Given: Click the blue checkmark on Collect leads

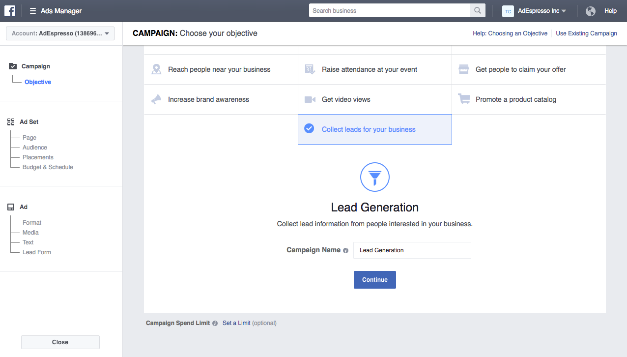Looking at the screenshot, I should tap(309, 129).
